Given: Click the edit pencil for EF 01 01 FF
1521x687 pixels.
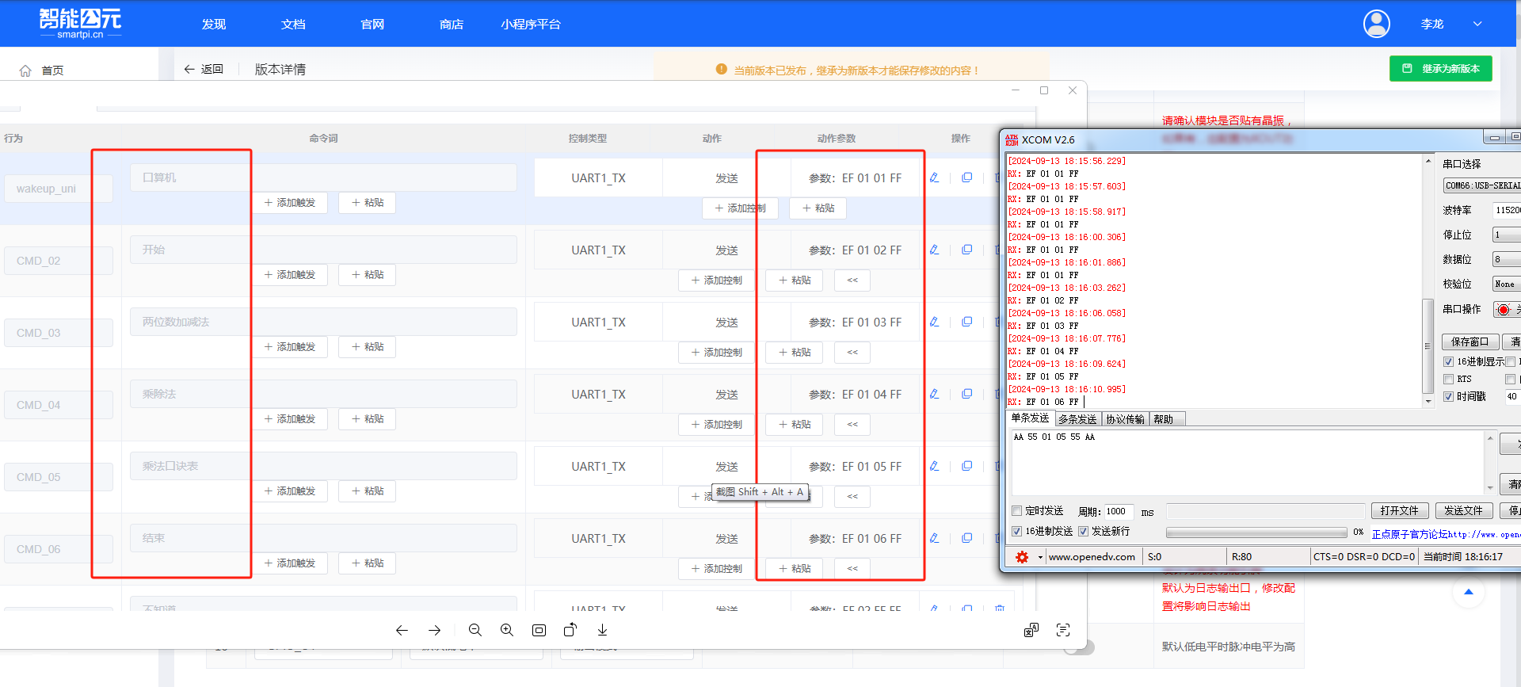Looking at the screenshot, I should pos(935,177).
